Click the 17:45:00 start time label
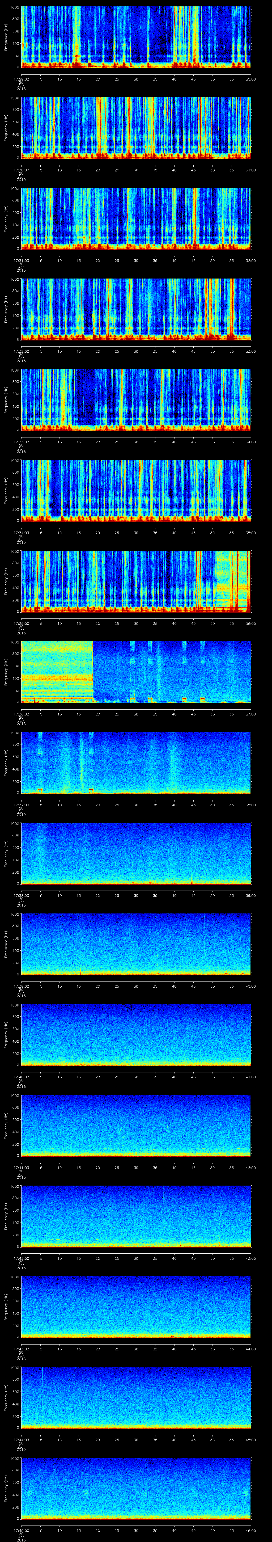Image resolution: width=272 pixels, height=1542 pixels. 22,1530
